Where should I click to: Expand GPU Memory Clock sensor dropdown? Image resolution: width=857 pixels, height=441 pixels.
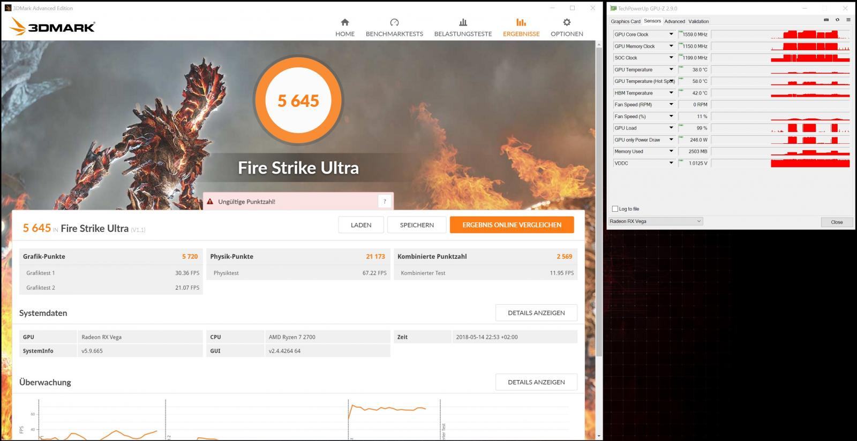671,46
